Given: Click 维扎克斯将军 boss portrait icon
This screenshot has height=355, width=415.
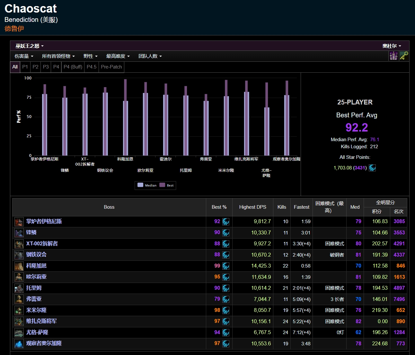Looking at the screenshot, I should (x=19, y=321).
